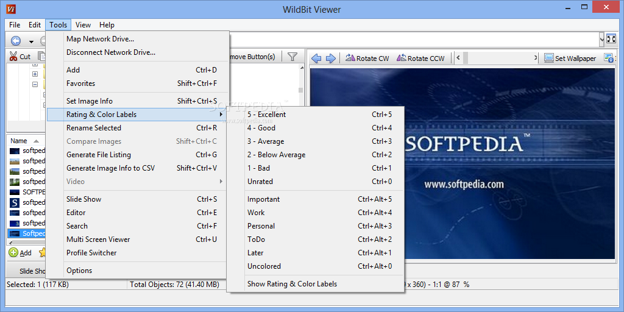
Task: Click the green Add favorite icon
Action: click(13, 252)
